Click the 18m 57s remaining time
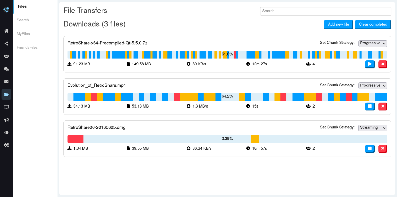Image resolution: width=397 pixels, height=197 pixels. pyautogui.click(x=259, y=148)
